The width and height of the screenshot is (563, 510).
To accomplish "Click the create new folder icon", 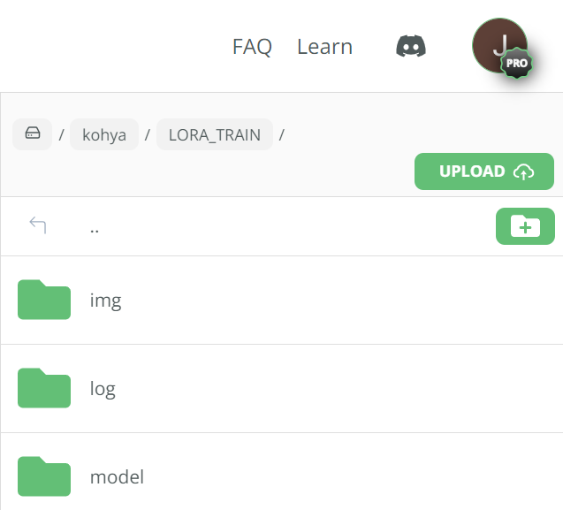I will coord(525,226).
